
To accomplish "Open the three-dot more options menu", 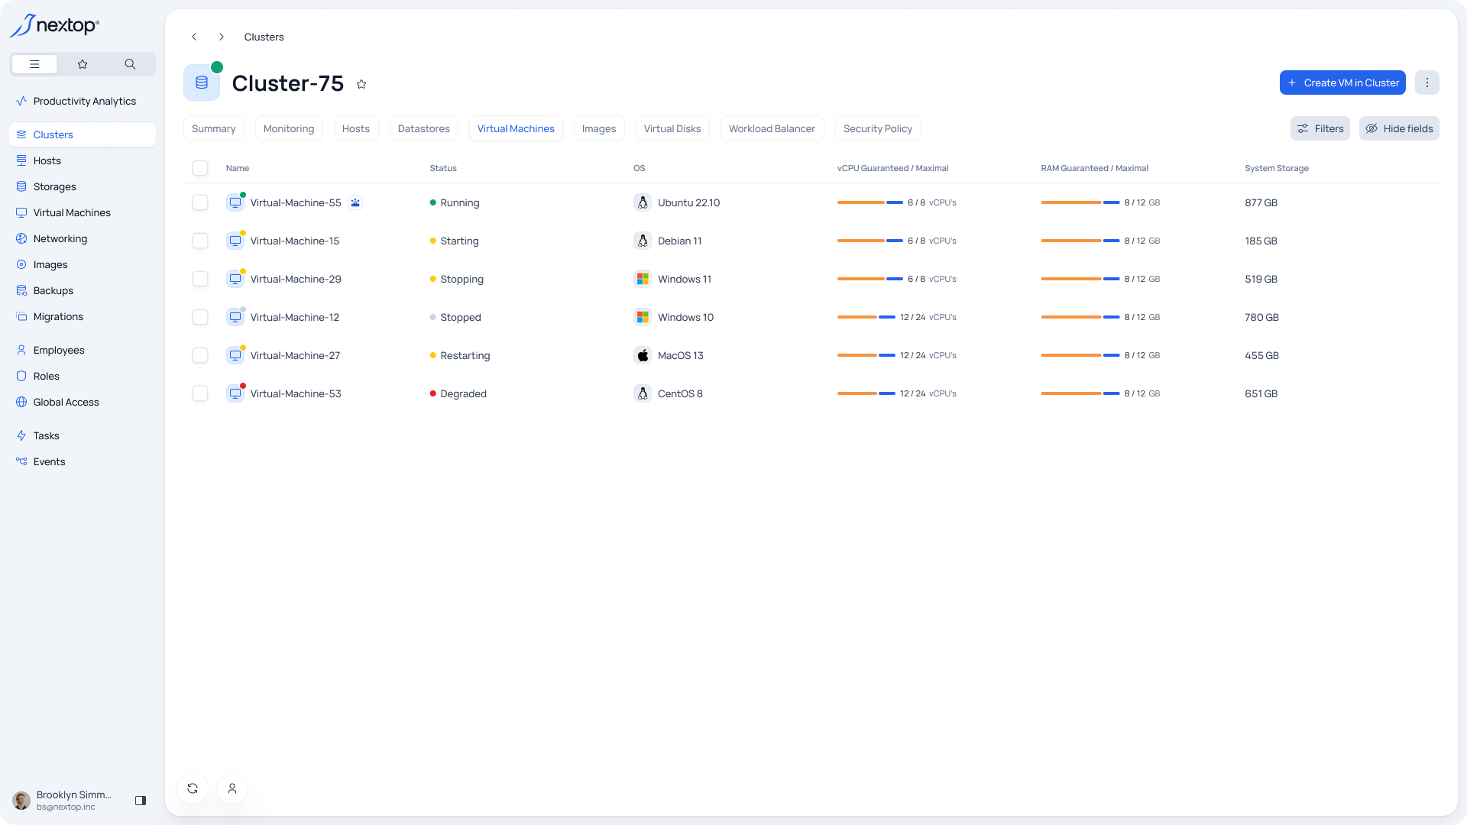I will [x=1427, y=82].
